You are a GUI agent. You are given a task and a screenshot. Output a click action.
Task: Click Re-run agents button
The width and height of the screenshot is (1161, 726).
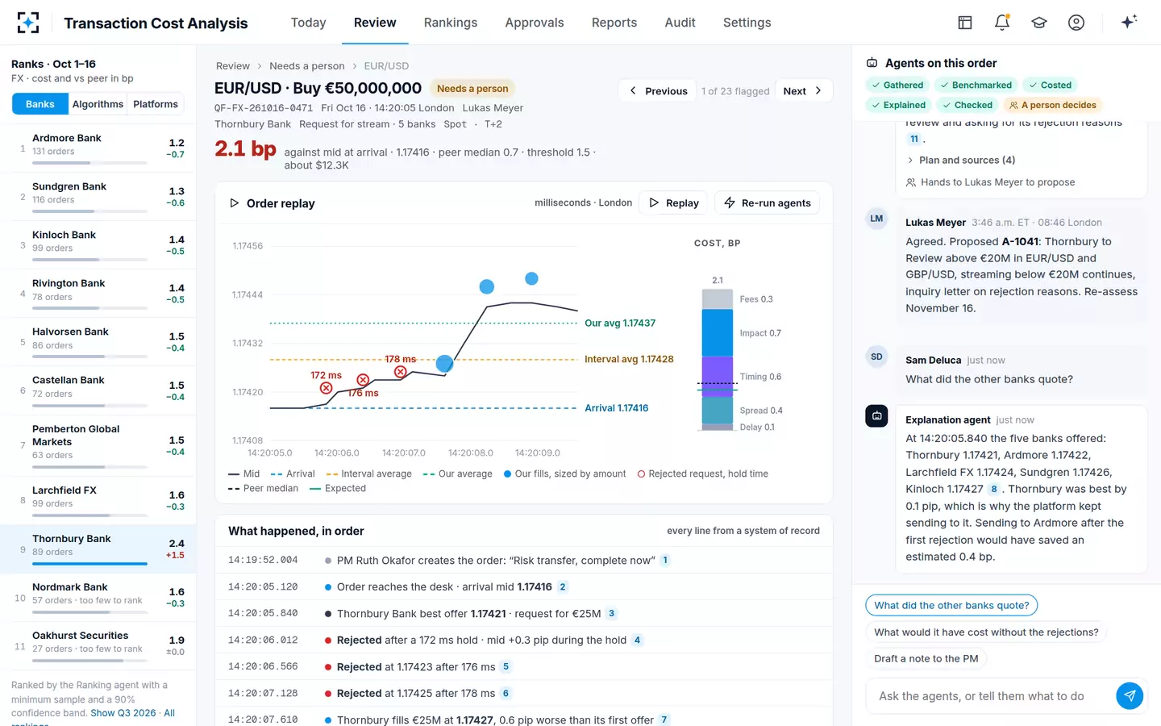point(768,203)
